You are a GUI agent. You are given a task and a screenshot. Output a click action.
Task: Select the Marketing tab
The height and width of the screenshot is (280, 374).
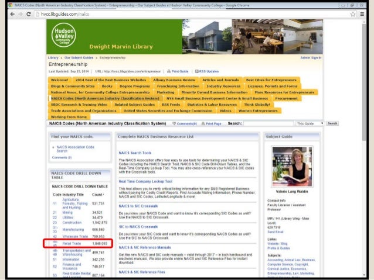[165, 92]
